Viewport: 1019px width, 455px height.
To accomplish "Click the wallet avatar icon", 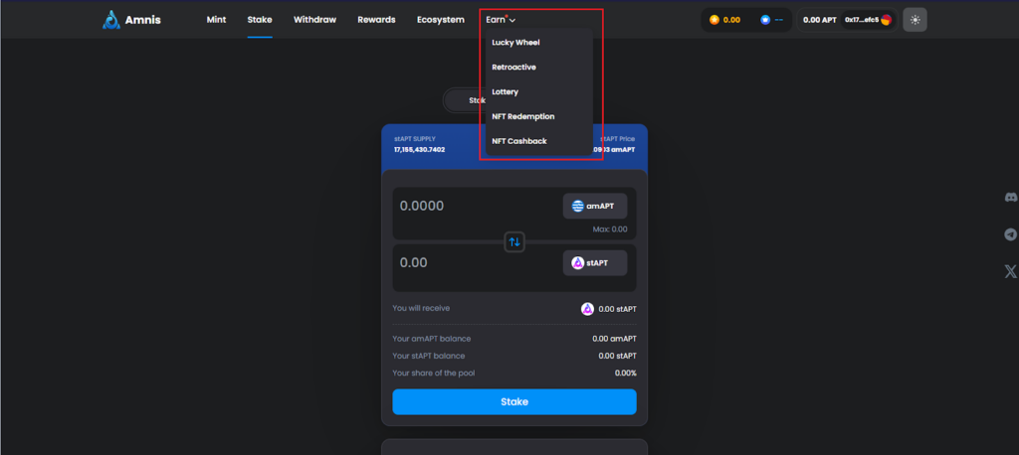I will point(887,20).
